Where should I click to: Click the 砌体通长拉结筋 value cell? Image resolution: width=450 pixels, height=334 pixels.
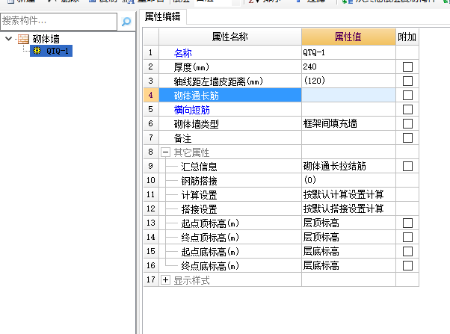348,166
